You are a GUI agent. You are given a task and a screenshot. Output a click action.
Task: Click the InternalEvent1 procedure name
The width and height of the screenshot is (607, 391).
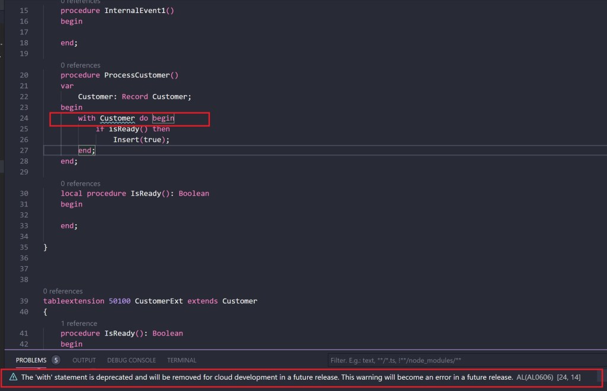pos(136,11)
